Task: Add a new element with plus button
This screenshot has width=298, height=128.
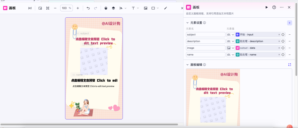Action: click(x=289, y=23)
